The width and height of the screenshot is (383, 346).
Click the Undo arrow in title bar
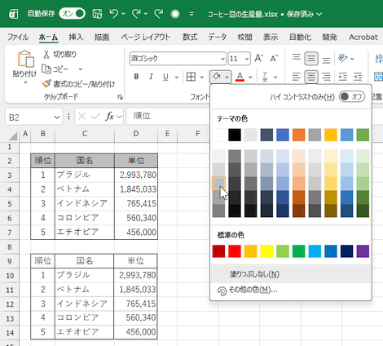[x=114, y=14]
